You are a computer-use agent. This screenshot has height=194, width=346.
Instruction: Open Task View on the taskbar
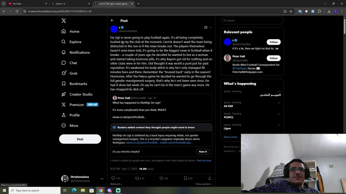[x=65, y=190]
